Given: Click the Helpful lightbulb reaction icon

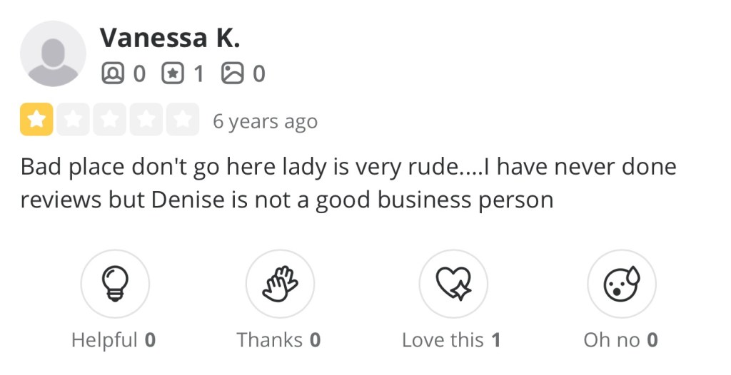Looking at the screenshot, I should [115, 283].
